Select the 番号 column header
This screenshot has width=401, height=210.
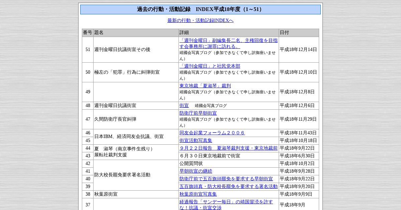88,33
